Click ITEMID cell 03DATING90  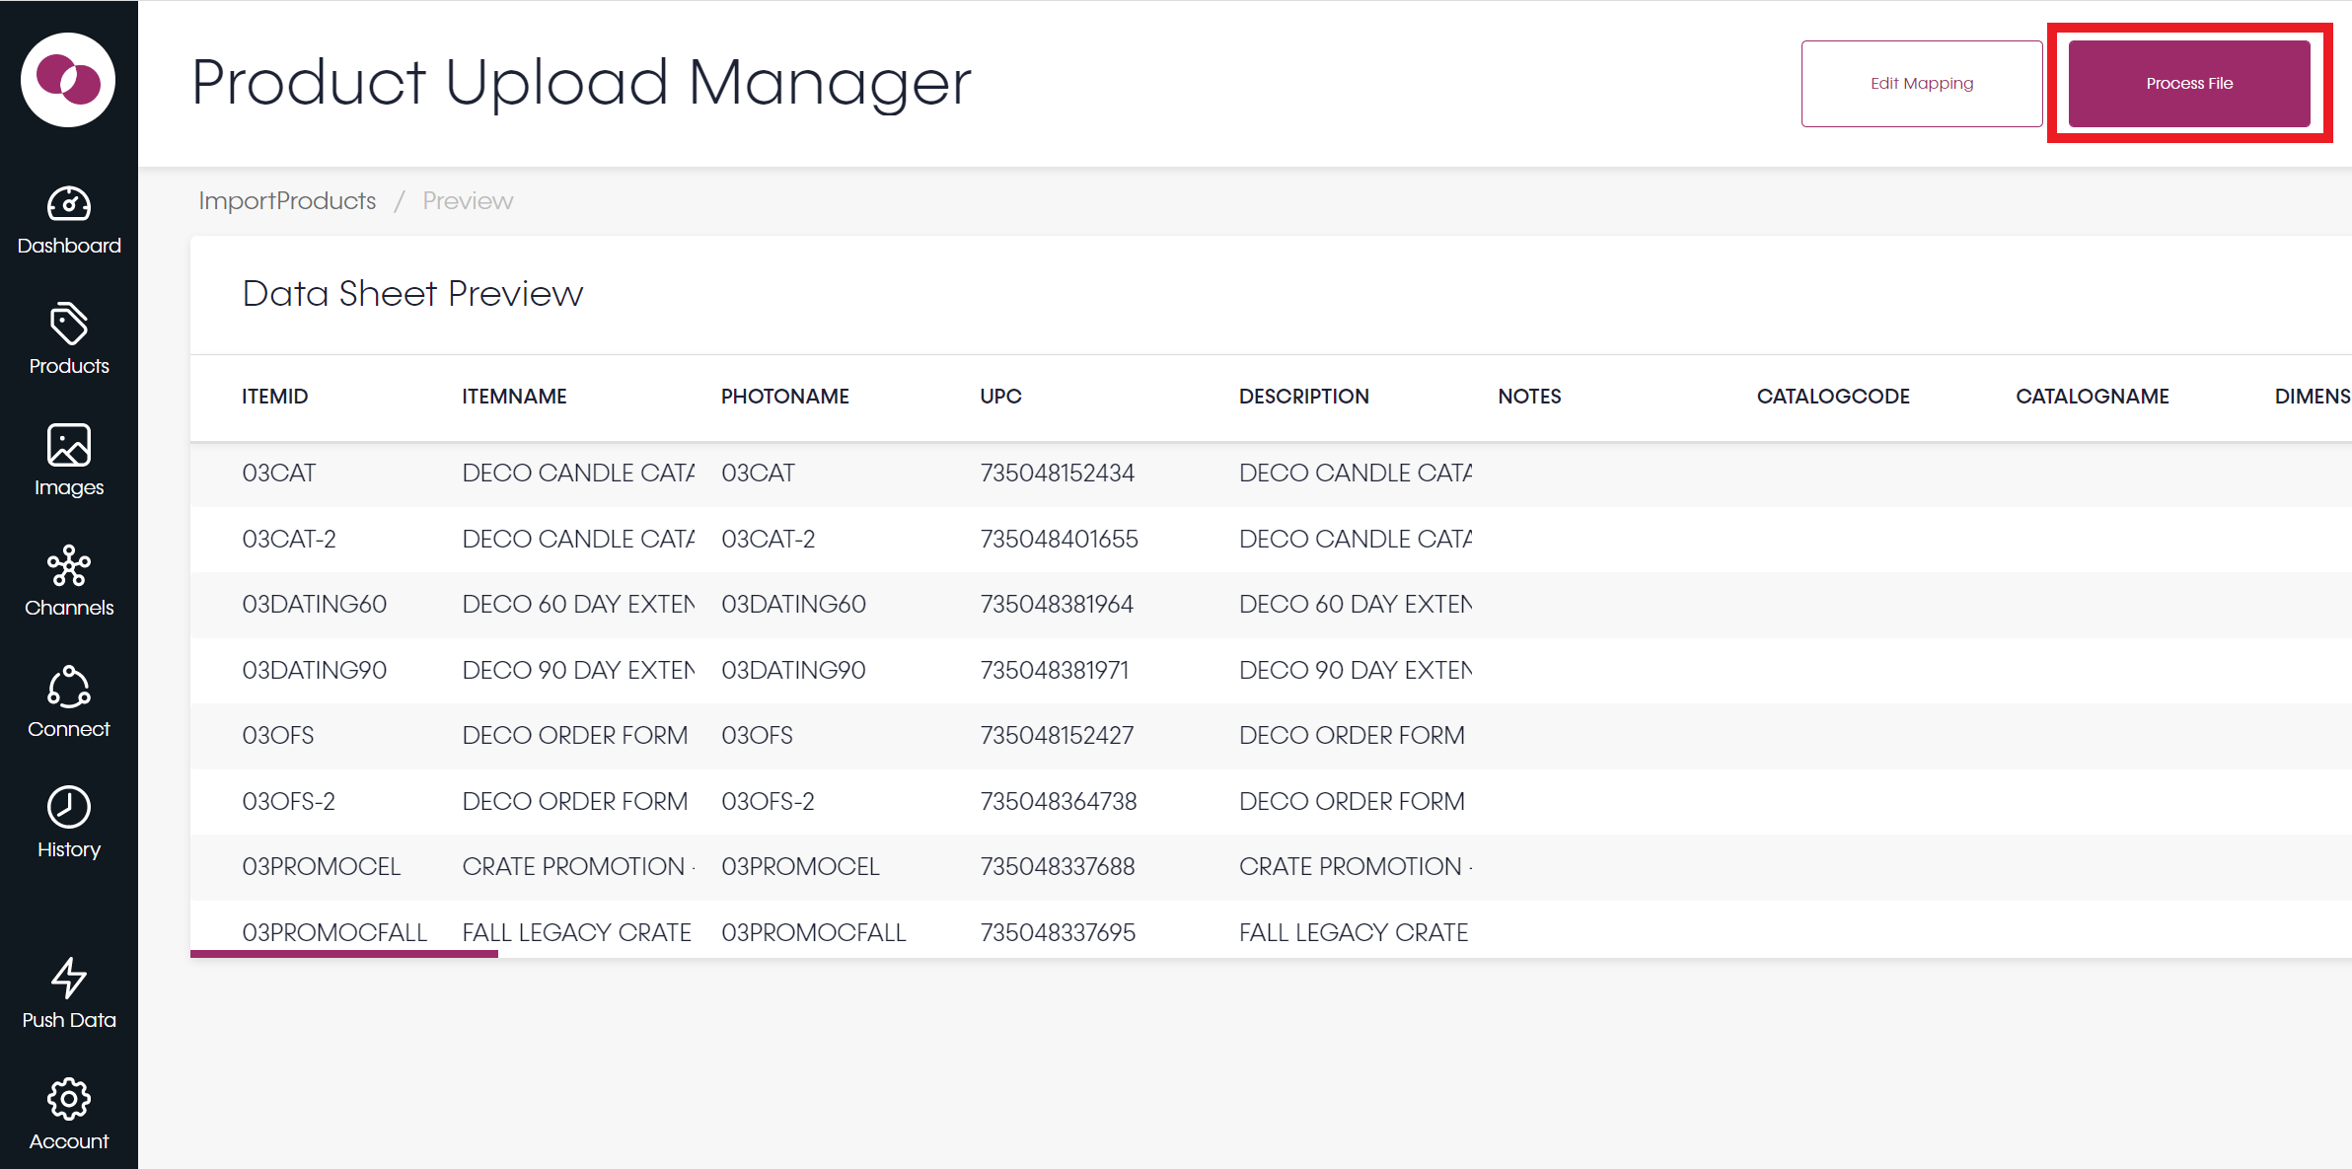coord(315,671)
